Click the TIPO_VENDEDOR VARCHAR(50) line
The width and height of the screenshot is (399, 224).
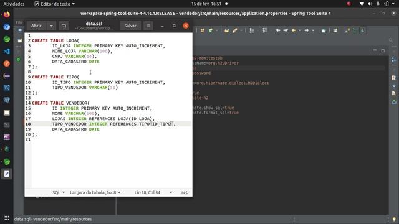click(x=85, y=88)
